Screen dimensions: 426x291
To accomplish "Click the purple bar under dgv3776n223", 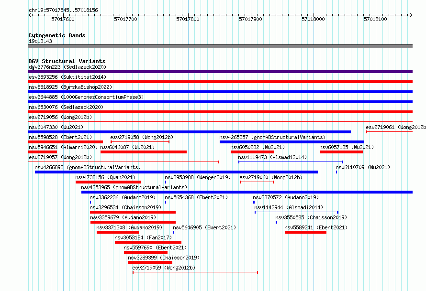I will click(x=220, y=72).
